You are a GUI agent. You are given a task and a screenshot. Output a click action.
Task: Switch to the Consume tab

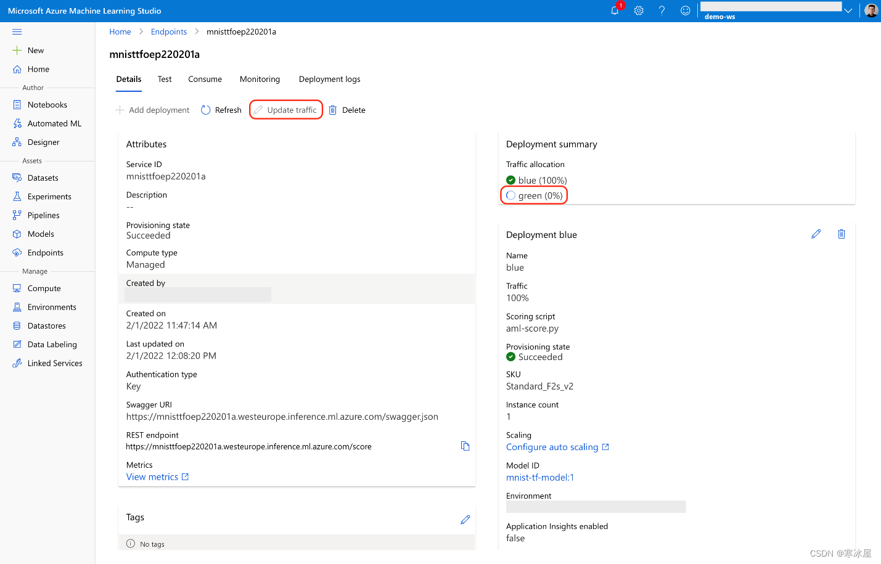(x=205, y=80)
